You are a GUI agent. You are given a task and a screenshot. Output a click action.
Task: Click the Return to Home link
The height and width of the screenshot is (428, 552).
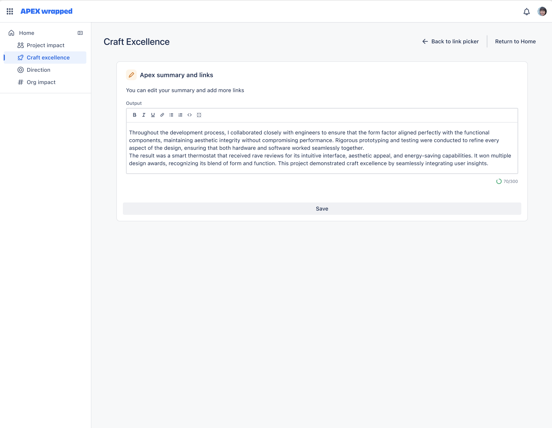pyautogui.click(x=515, y=42)
